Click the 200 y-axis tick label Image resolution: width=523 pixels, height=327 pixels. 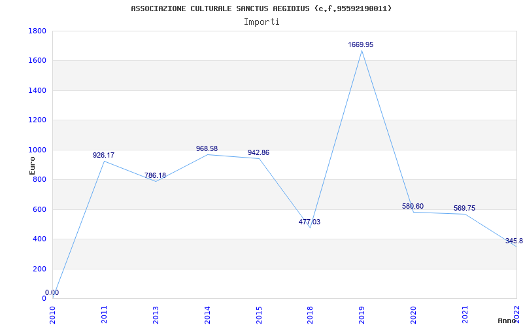[40, 269]
